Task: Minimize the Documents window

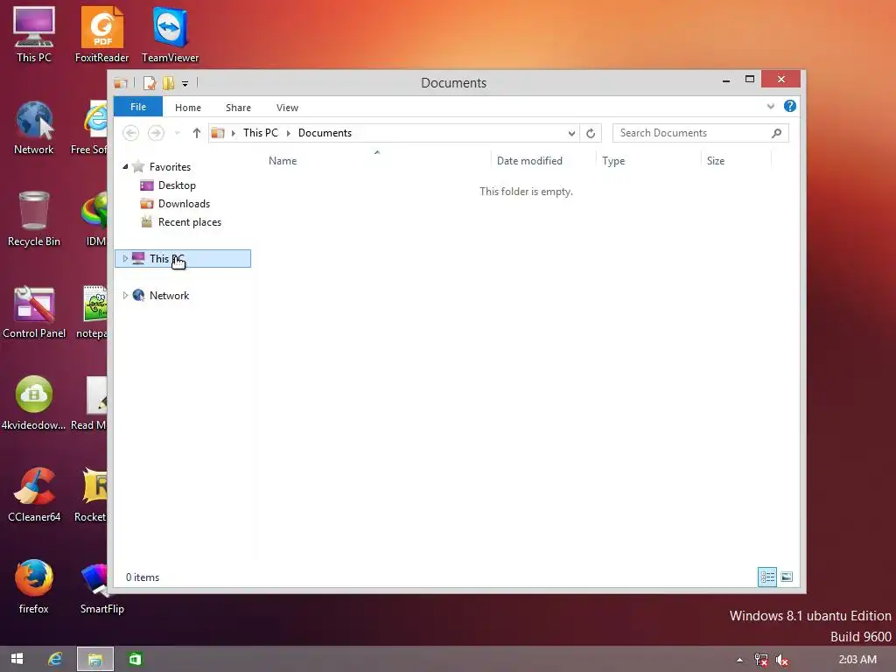Action: [x=726, y=80]
